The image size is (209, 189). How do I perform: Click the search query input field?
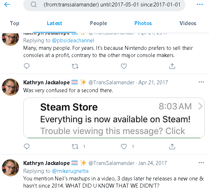click(x=112, y=5)
